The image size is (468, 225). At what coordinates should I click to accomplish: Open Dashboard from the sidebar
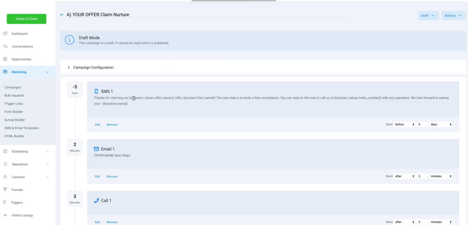[19, 34]
